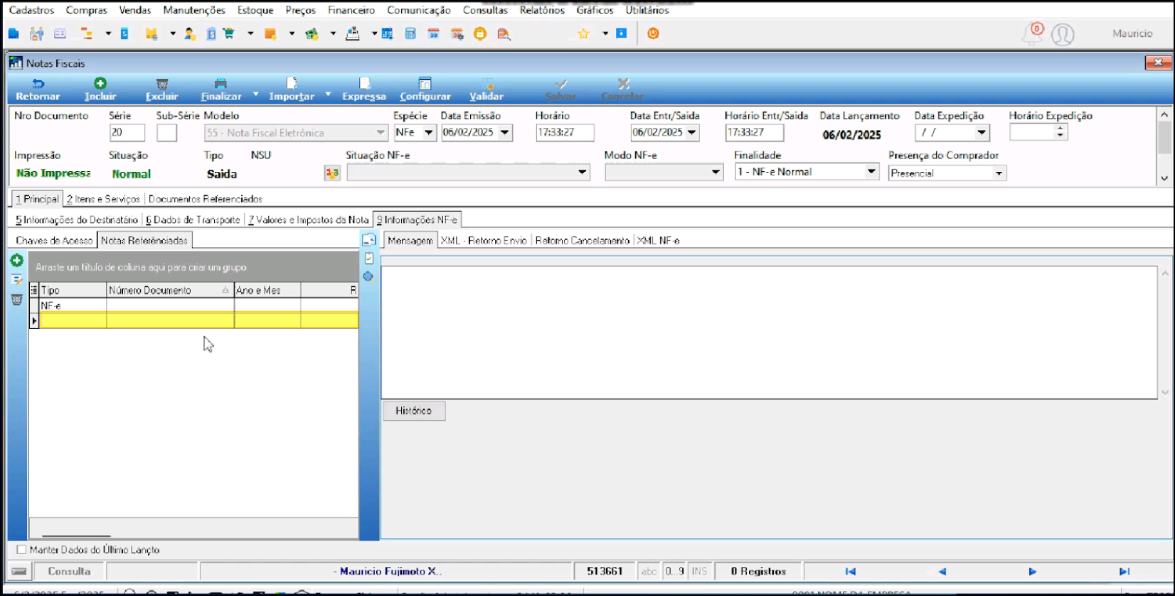Open the Espécie NFe dropdown

[x=428, y=132]
